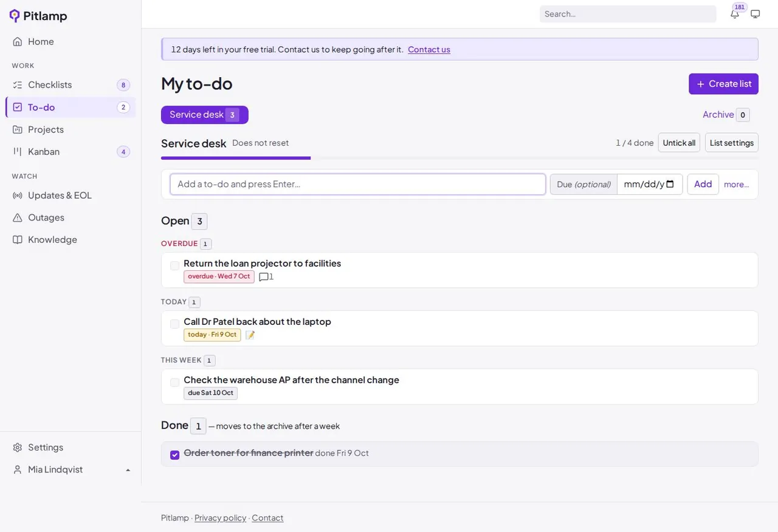Click the To-do checkbox icon in the sidebar
The image size is (778, 532).
pyautogui.click(x=18, y=107)
